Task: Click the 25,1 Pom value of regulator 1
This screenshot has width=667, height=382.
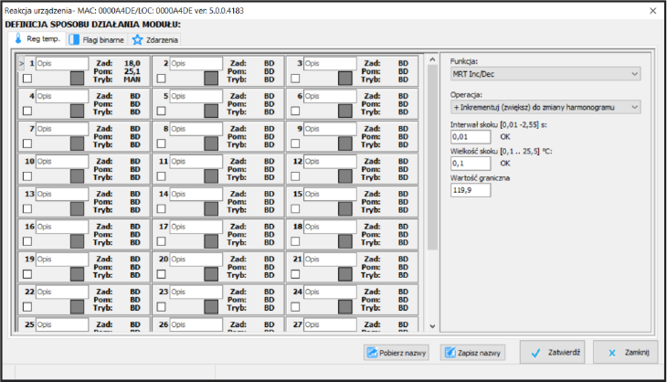Action: tap(132, 71)
